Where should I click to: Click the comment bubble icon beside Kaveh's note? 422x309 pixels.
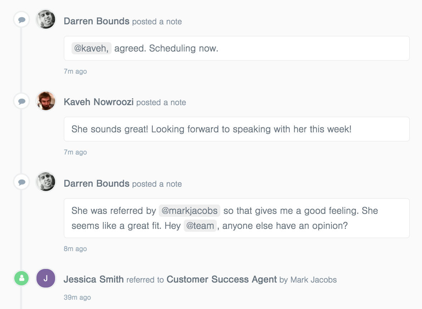(x=22, y=101)
